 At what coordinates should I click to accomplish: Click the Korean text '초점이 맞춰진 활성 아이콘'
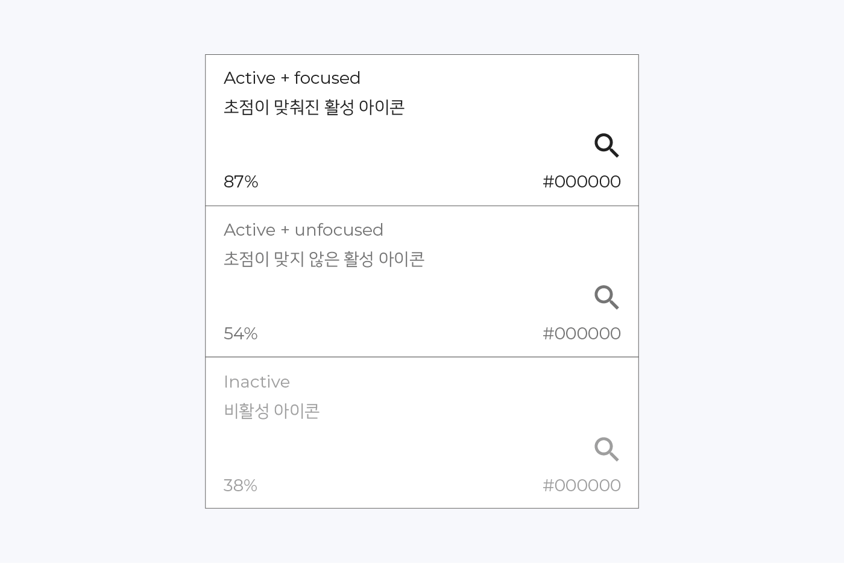314,107
